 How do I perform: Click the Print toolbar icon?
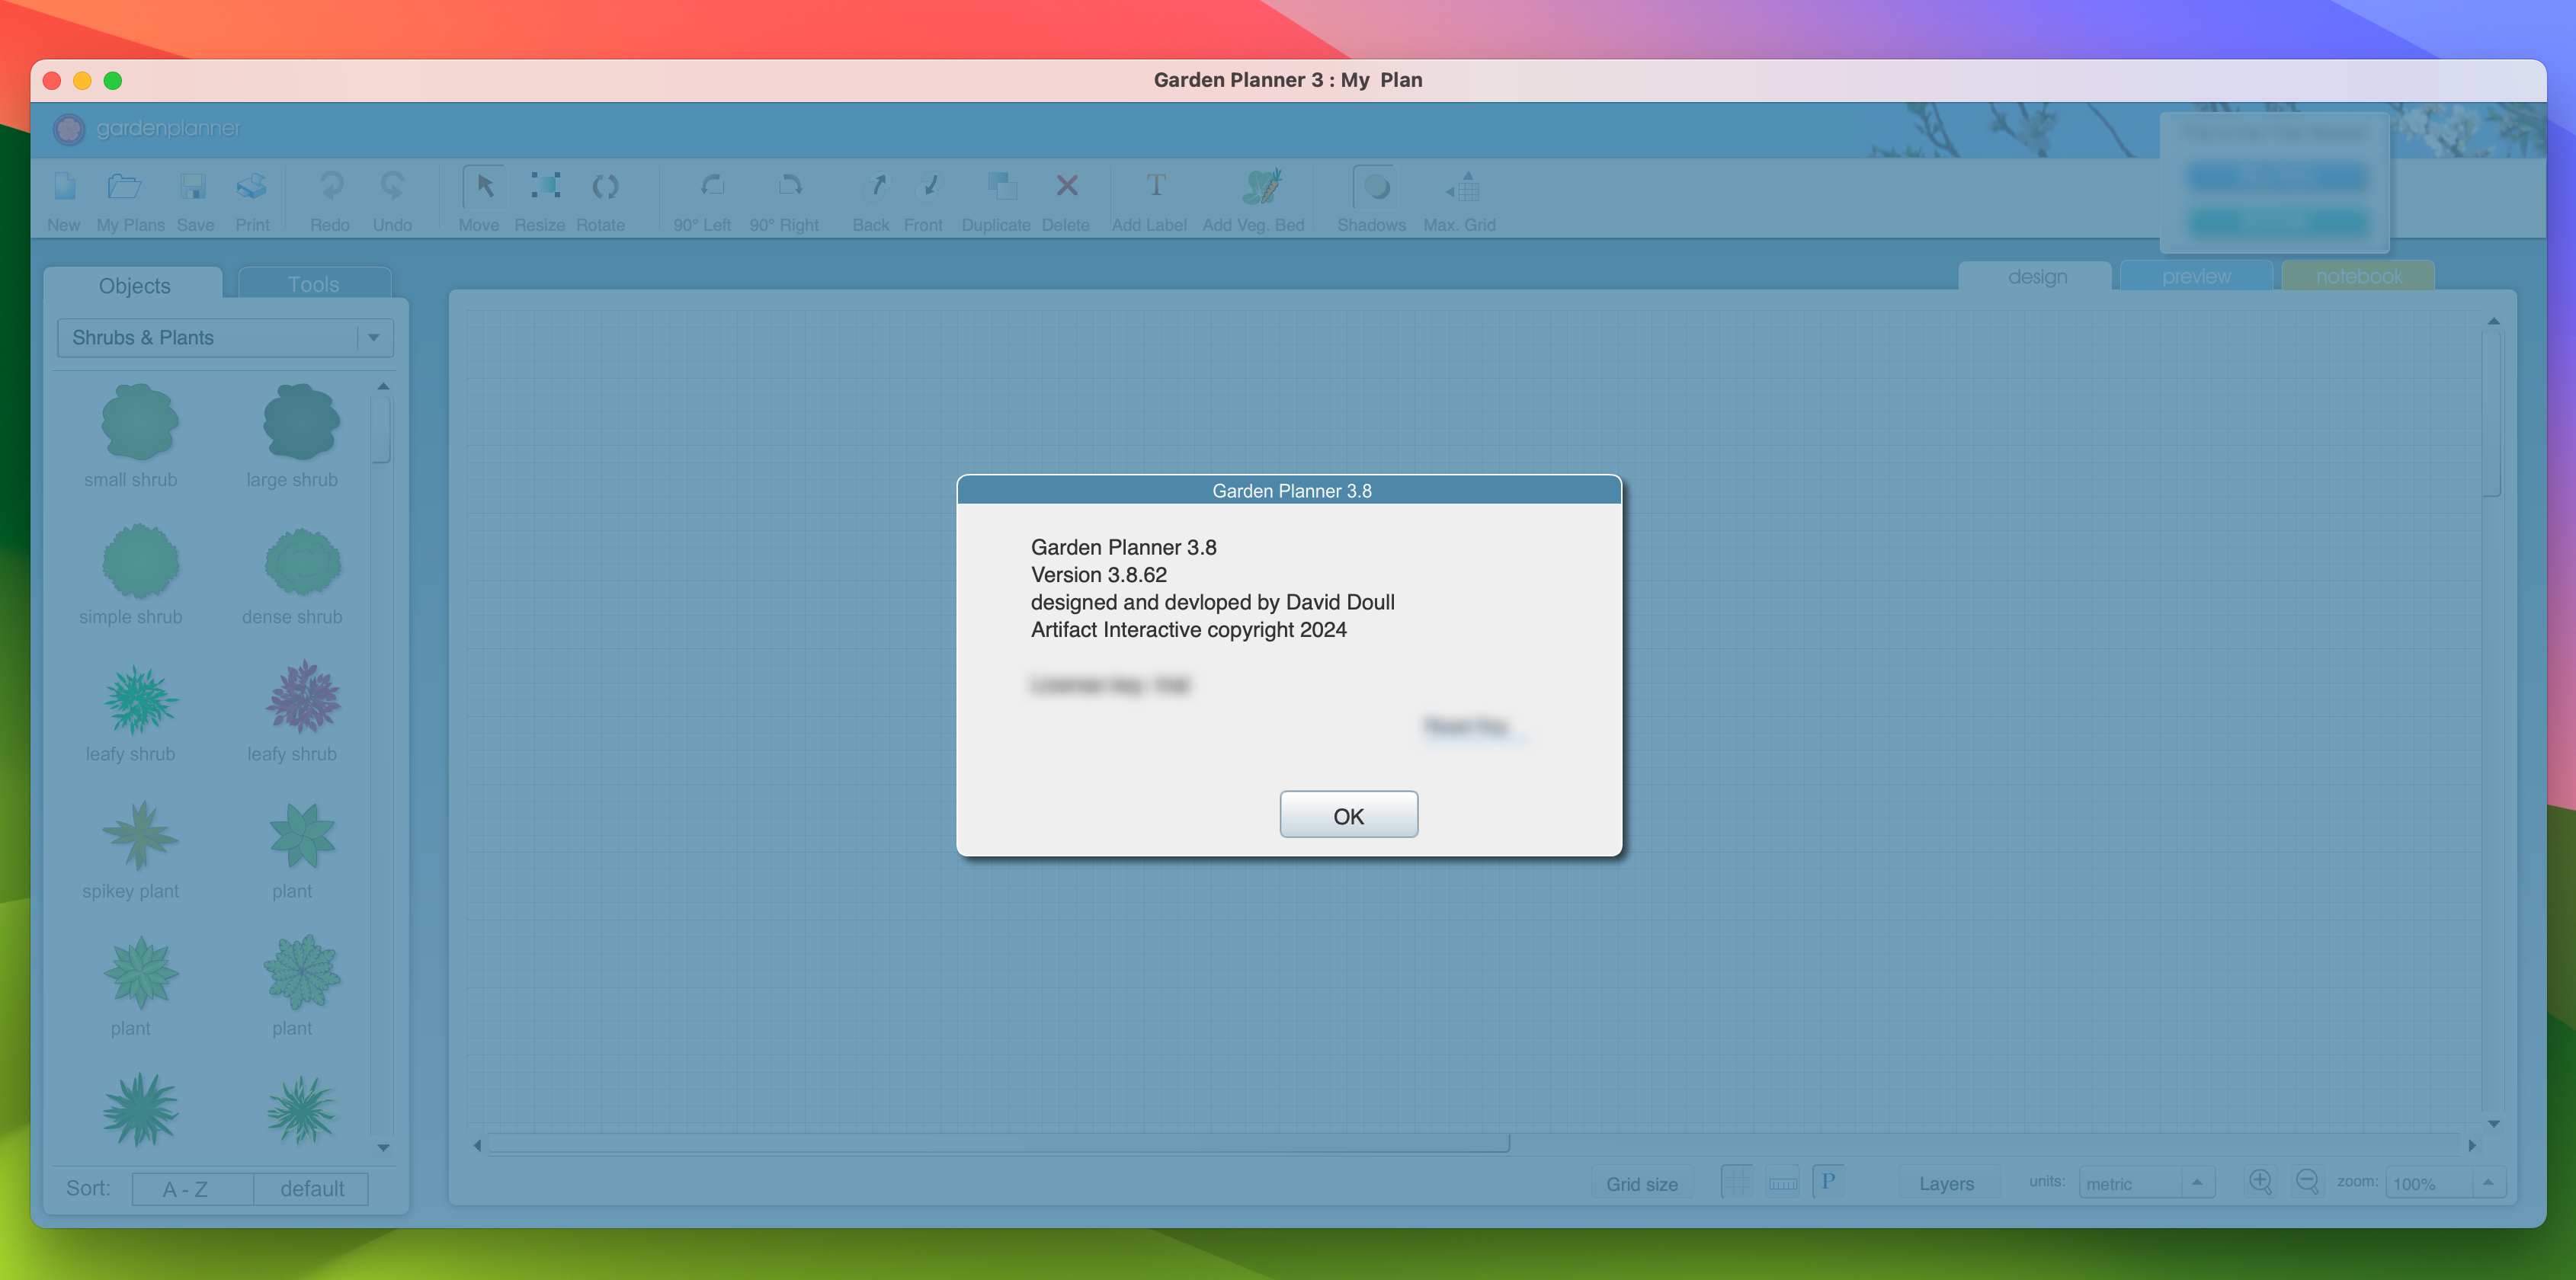pyautogui.click(x=251, y=187)
